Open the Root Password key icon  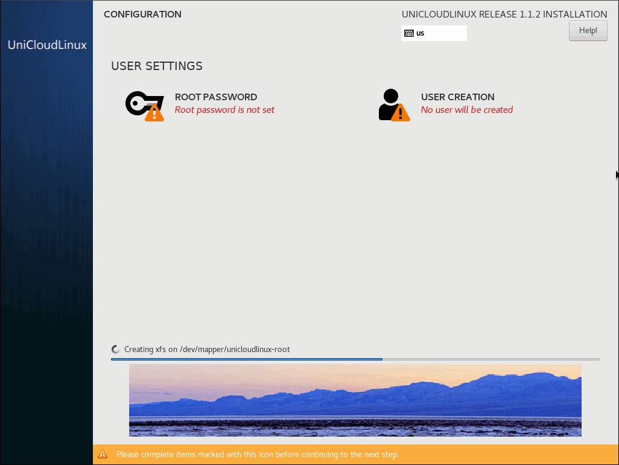tap(144, 106)
